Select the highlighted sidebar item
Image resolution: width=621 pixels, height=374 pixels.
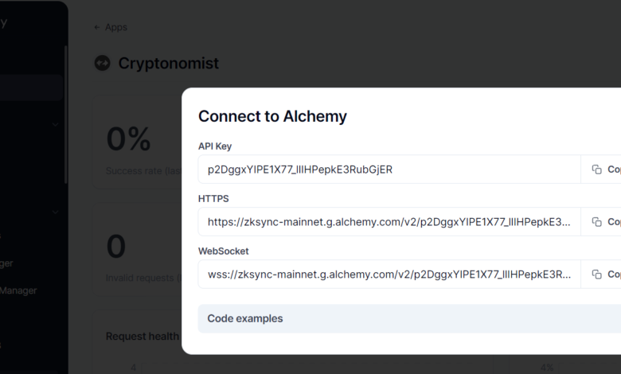click(30, 88)
